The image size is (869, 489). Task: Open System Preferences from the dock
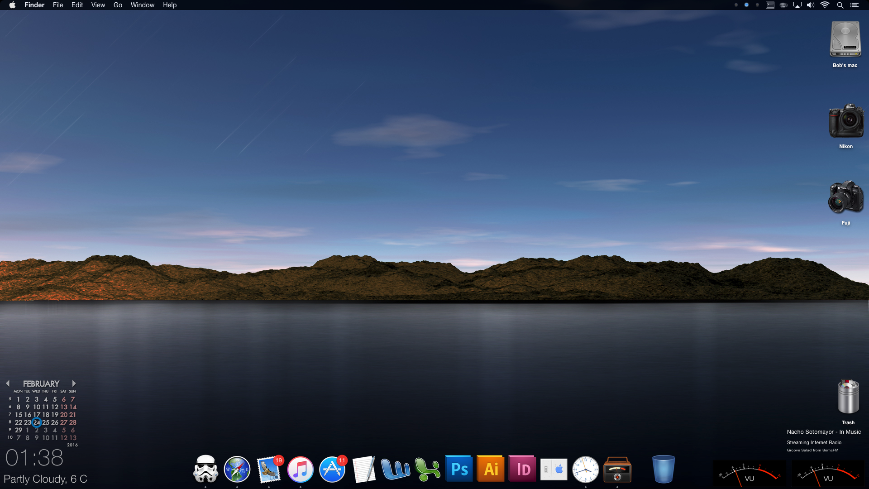tap(554, 469)
